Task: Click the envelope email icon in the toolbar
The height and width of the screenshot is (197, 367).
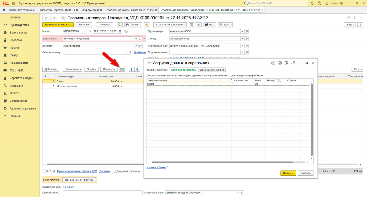Action: [146, 25]
